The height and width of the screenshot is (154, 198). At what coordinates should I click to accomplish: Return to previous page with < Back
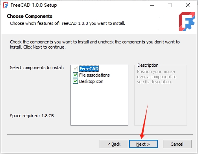114,144
